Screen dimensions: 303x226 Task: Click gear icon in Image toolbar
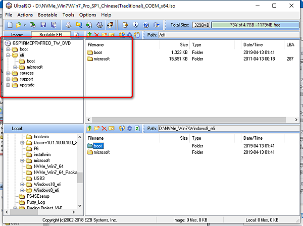(129, 35)
